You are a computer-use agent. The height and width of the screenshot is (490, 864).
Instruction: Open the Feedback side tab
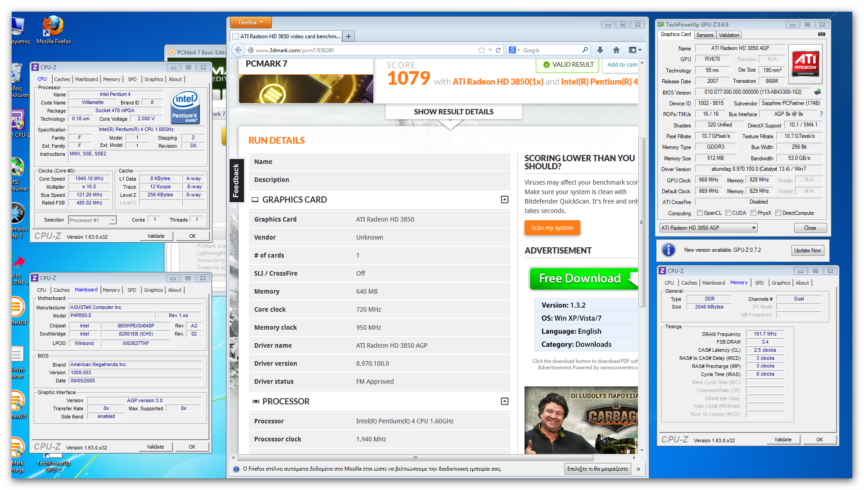coord(236,180)
